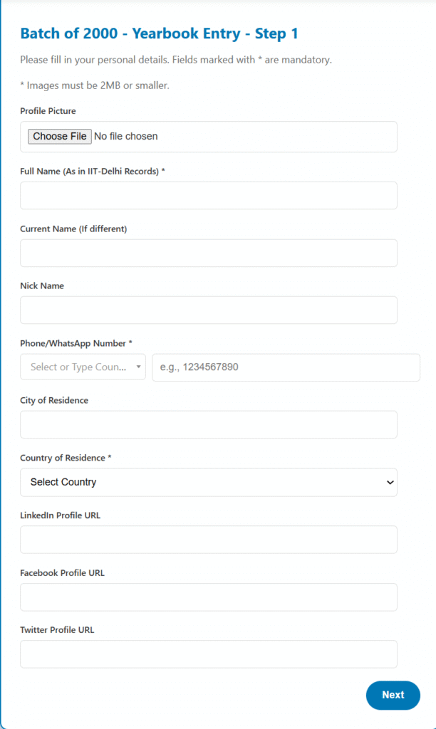Open the Select Country dropdown
Image resolution: width=436 pixels, height=729 pixels.
(208, 482)
